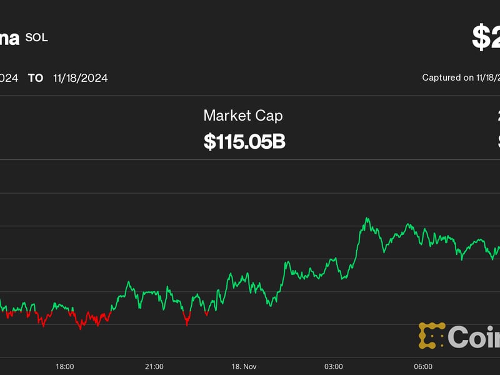Open the partially visible start date field
Screen dimensions: 500x375
pos(9,78)
